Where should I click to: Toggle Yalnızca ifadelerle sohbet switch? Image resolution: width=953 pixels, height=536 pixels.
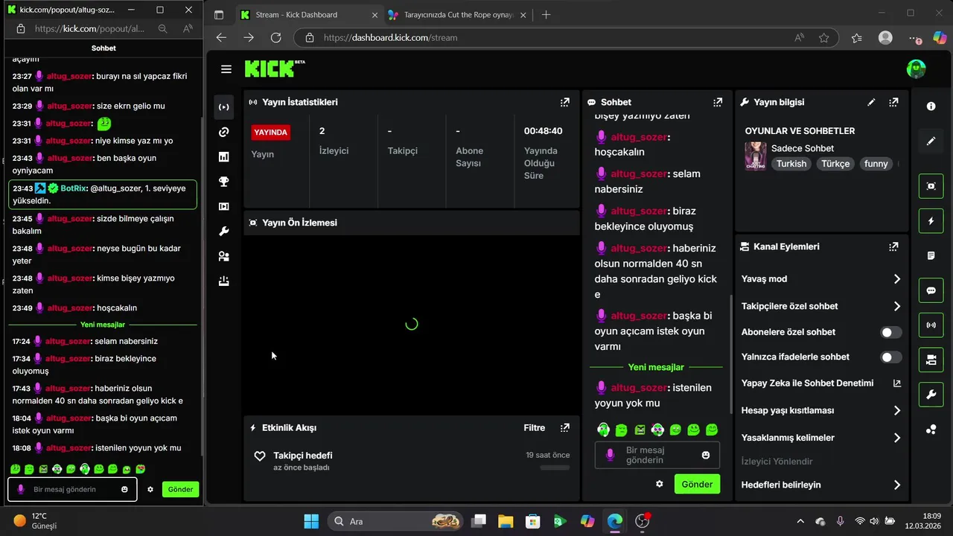click(x=891, y=357)
